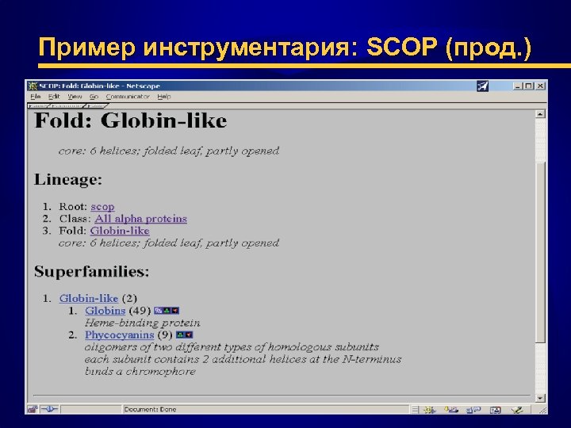Screen dimensions: 571x428
Task: Open the Globins family link
Action: [105, 311]
